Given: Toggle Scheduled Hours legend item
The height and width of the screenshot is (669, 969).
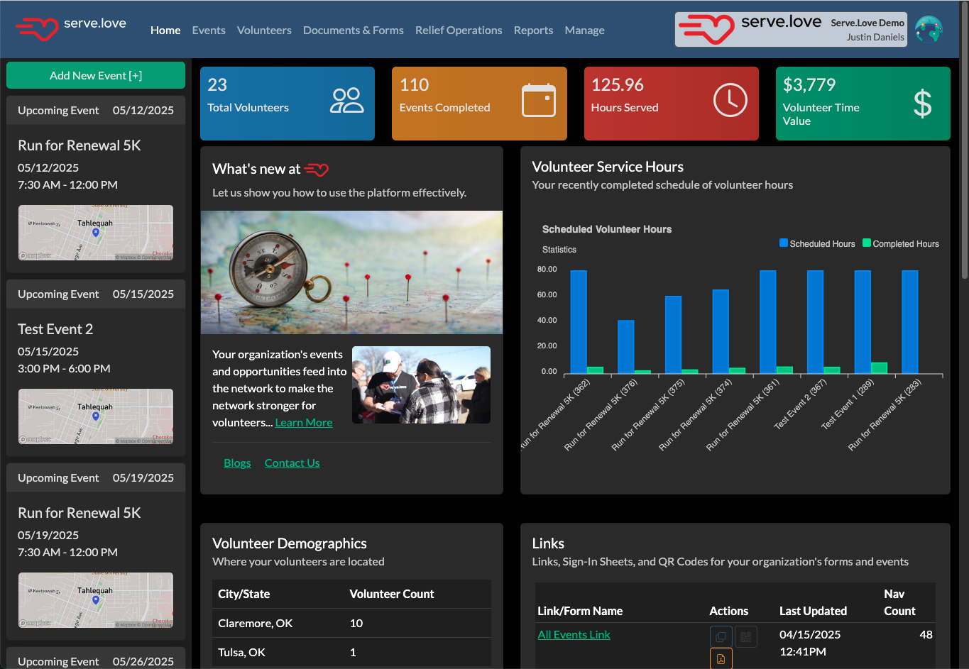Looking at the screenshot, I should click(x=817, y=243).
